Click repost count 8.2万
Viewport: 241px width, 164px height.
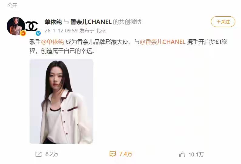coord(52,154)
